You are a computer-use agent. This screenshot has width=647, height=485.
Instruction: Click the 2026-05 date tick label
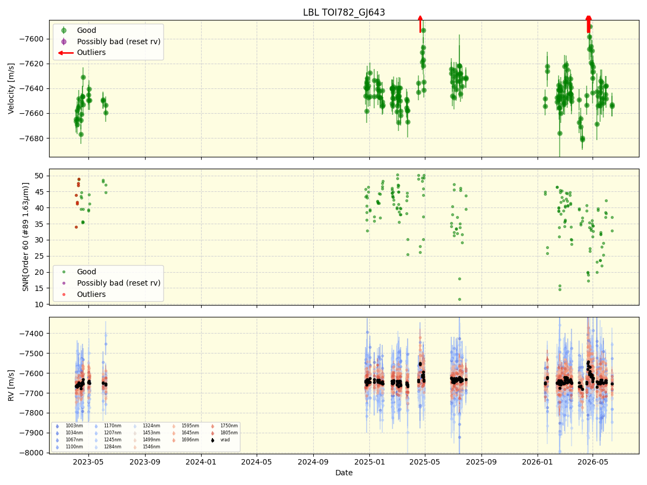tap(593, 462)
